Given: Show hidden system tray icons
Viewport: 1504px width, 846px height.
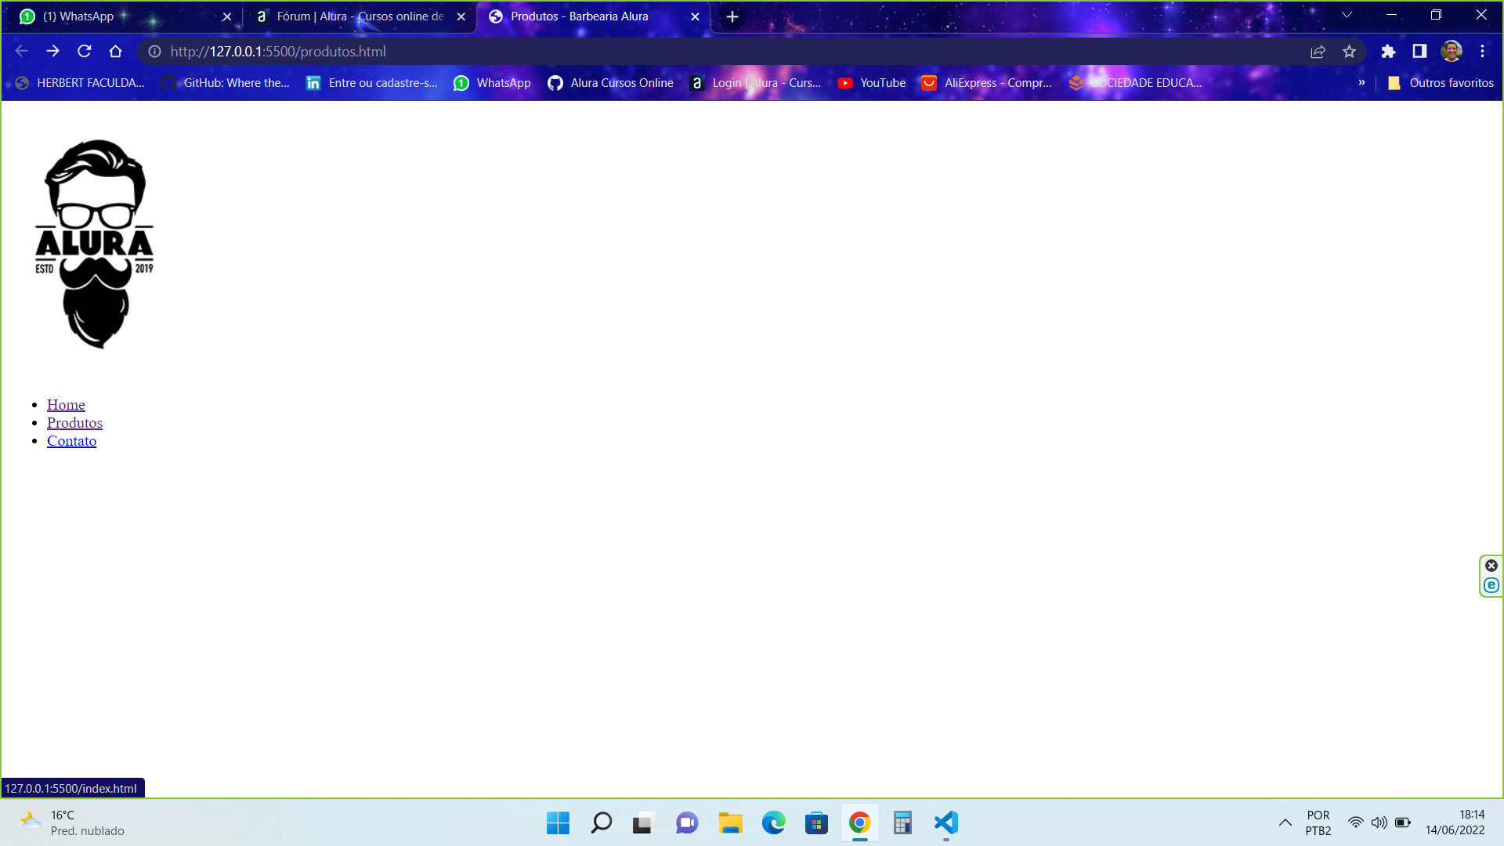Looking at the screenshot, I should [1285, 822].
